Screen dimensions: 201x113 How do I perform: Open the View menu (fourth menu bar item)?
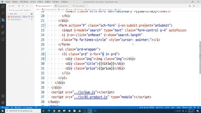[33, 2]
